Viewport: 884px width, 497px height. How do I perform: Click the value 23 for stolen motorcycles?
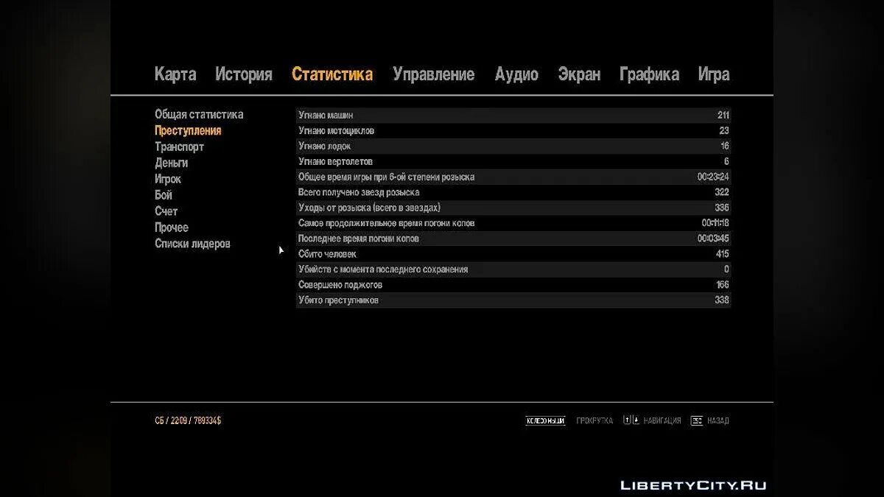tap(724, 130)
